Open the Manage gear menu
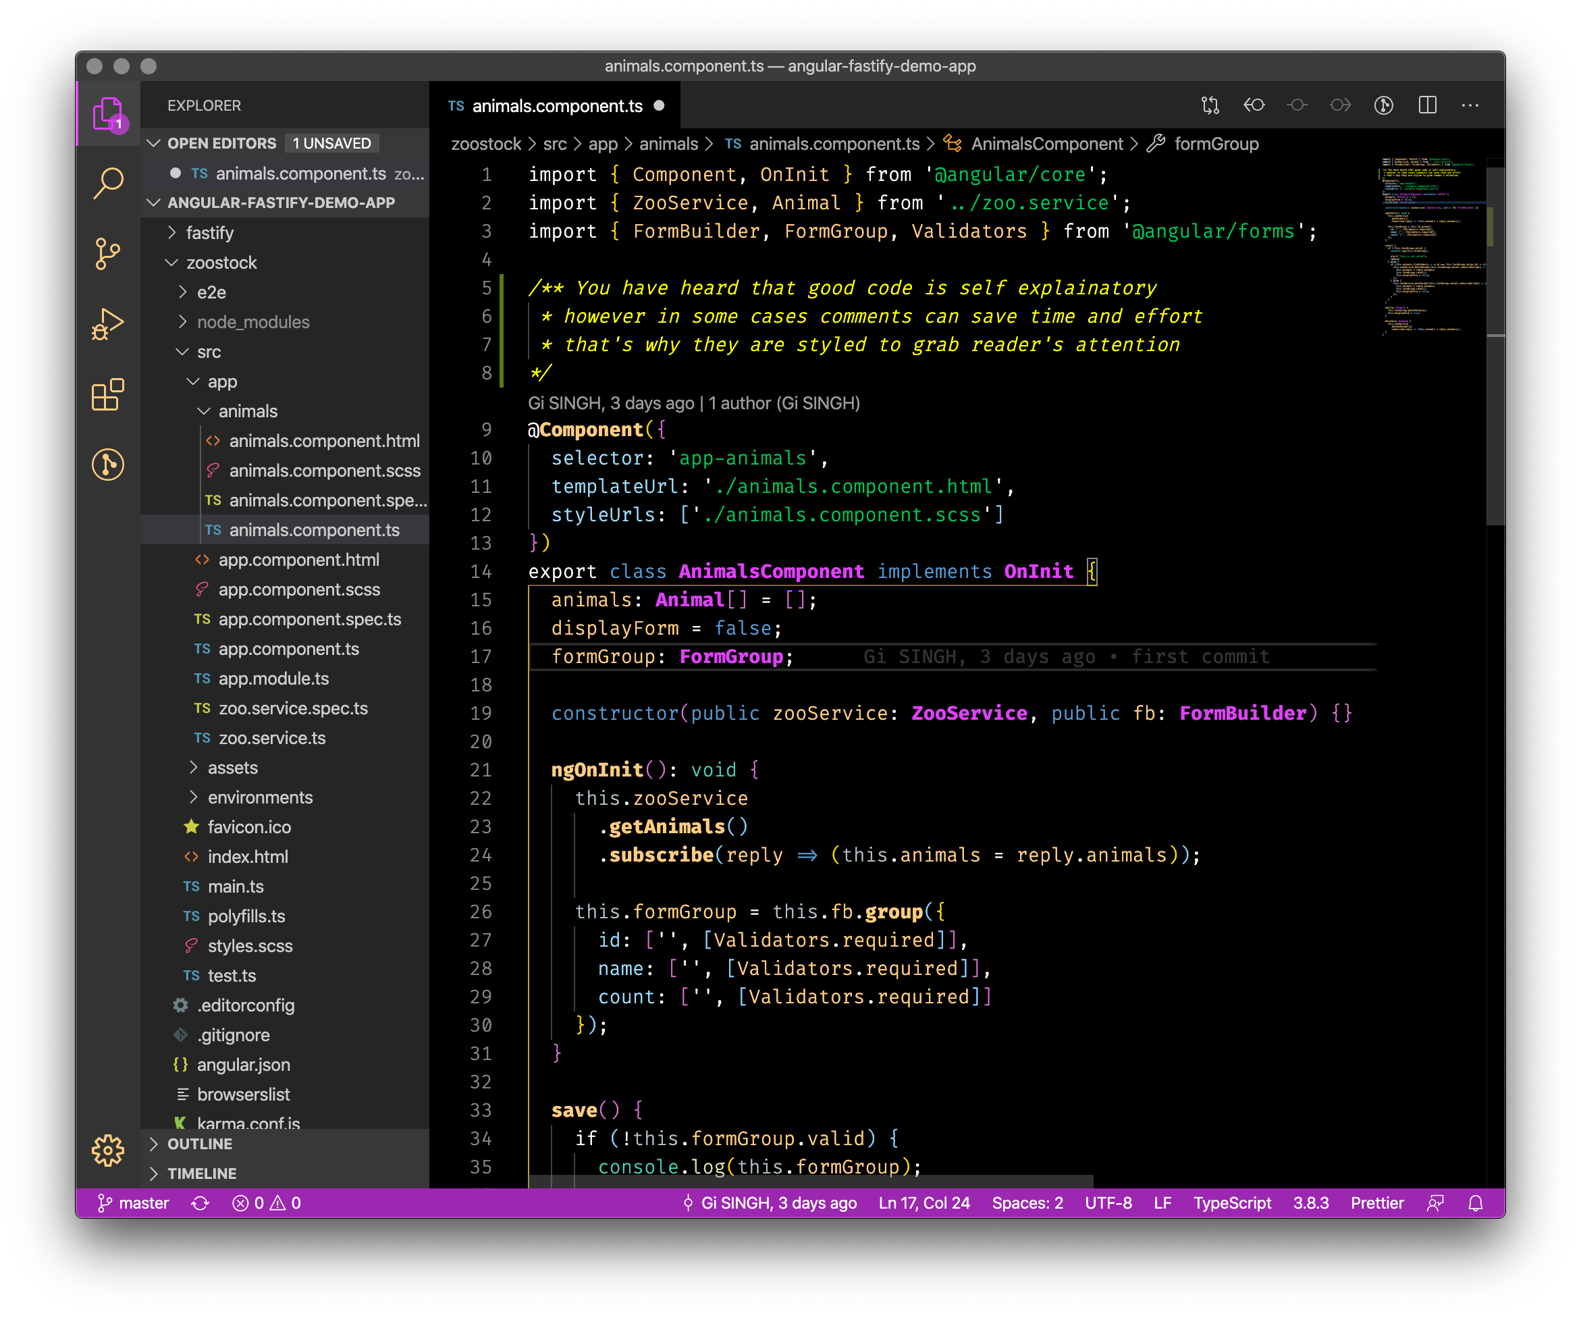 [107, 1150]
